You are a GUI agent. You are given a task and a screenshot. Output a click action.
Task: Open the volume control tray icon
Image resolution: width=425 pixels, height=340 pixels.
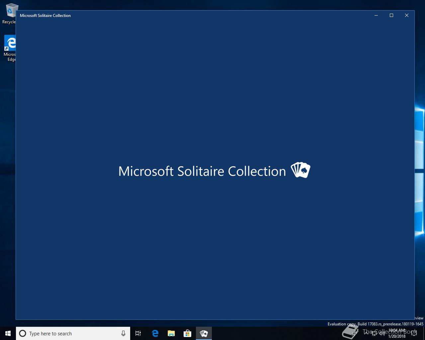click(382, 333)
